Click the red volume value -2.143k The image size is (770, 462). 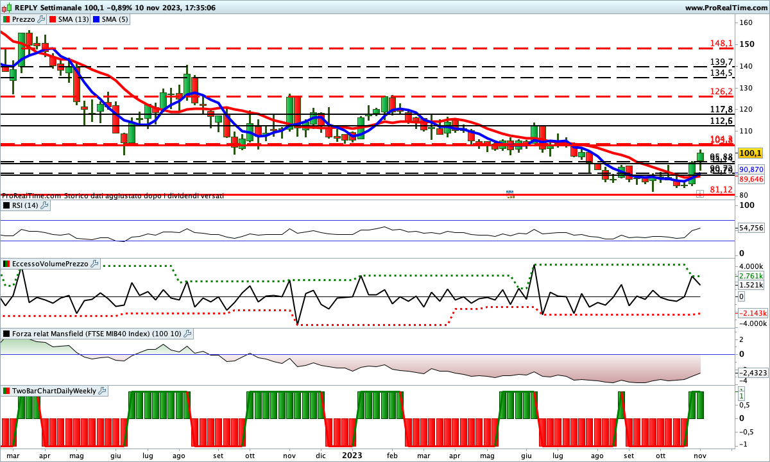pos(751,312)
